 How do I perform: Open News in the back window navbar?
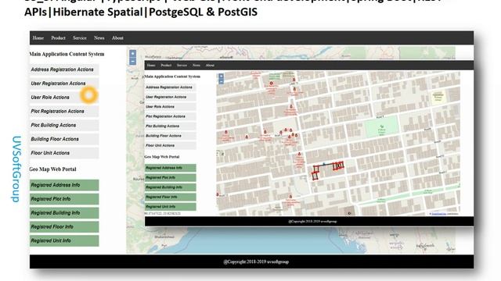pos(99,38)
